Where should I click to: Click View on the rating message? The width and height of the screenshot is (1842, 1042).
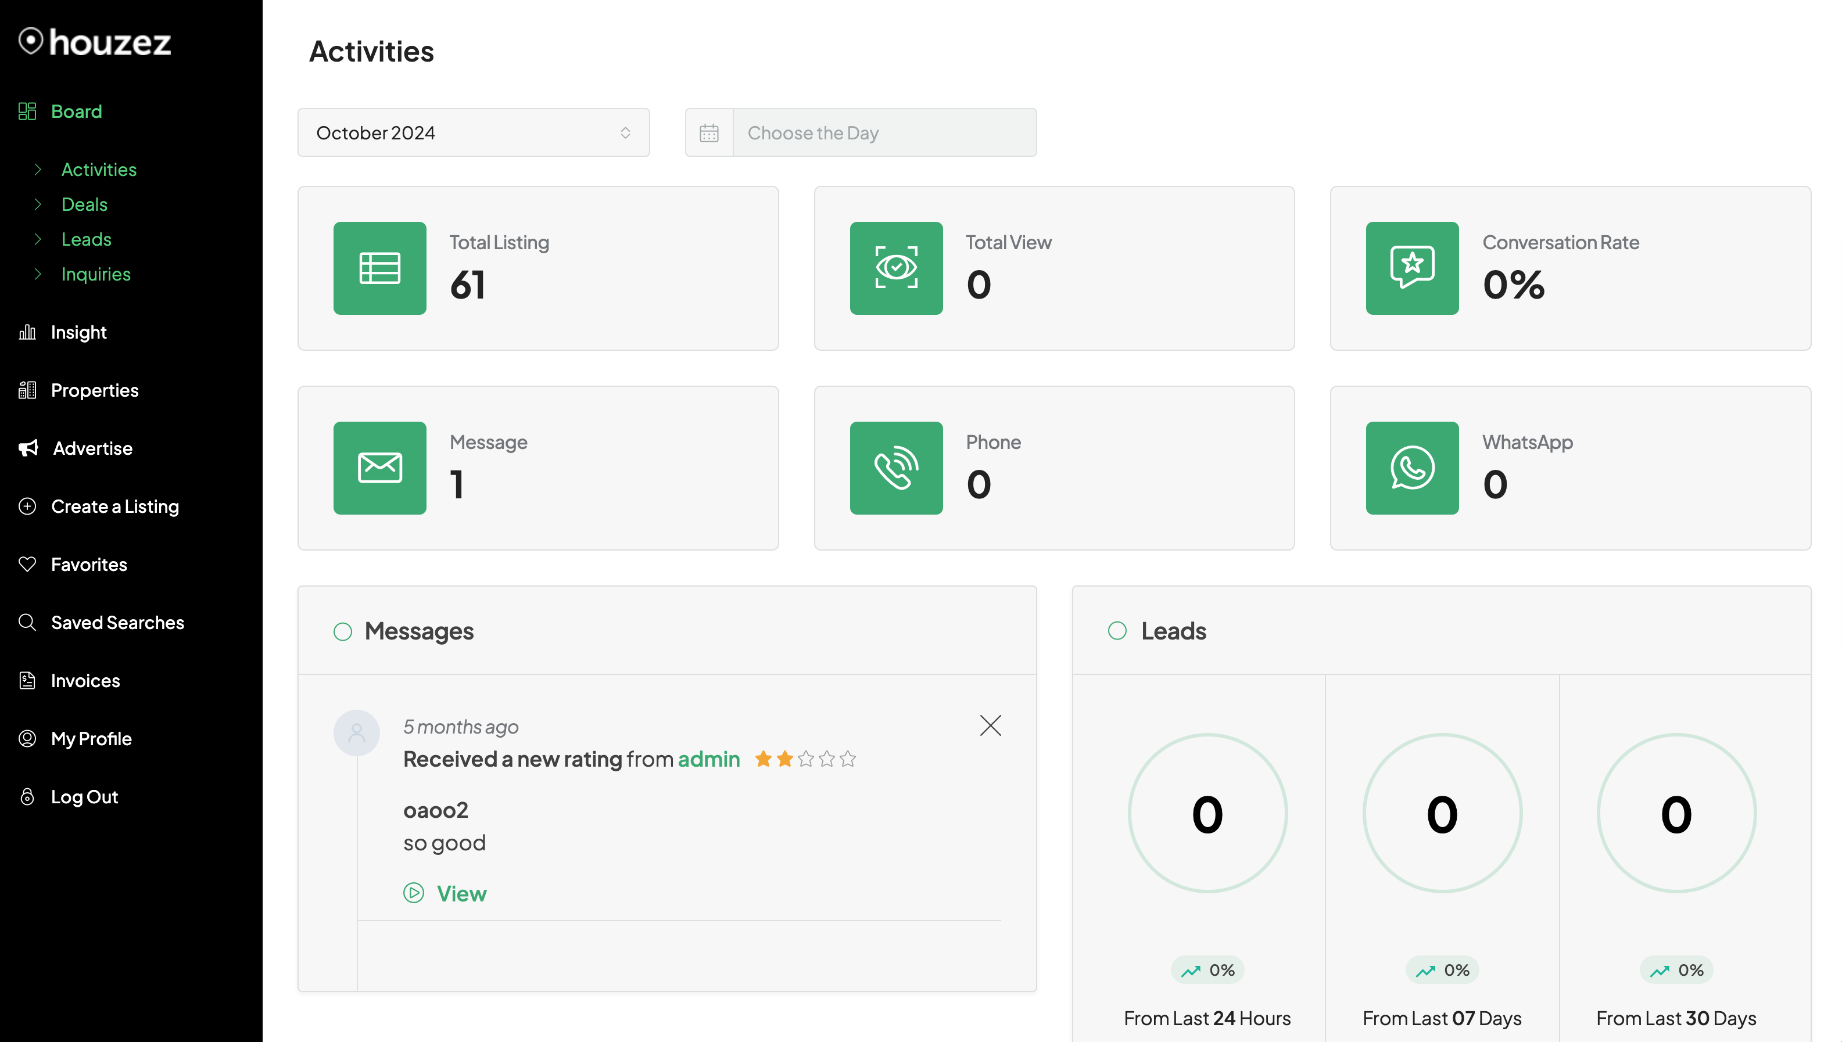(x=461, y=893)
